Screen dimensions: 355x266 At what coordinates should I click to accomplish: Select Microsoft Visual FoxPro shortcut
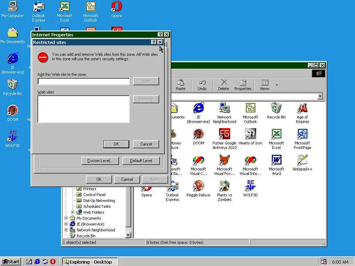224,165
